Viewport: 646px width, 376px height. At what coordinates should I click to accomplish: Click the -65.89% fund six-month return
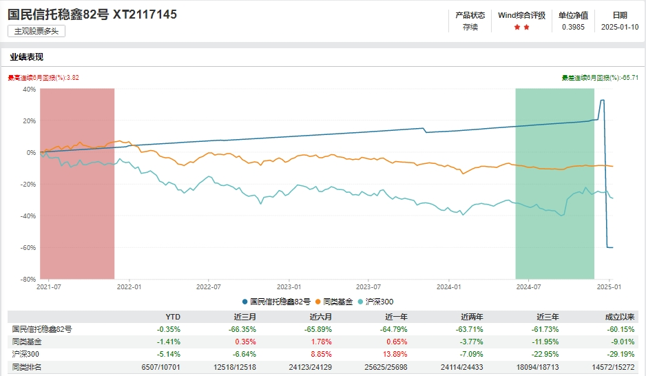point(318,329)
